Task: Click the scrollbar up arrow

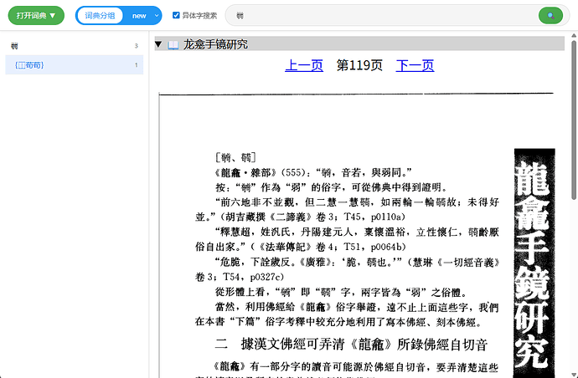Action: coord(575,35)
